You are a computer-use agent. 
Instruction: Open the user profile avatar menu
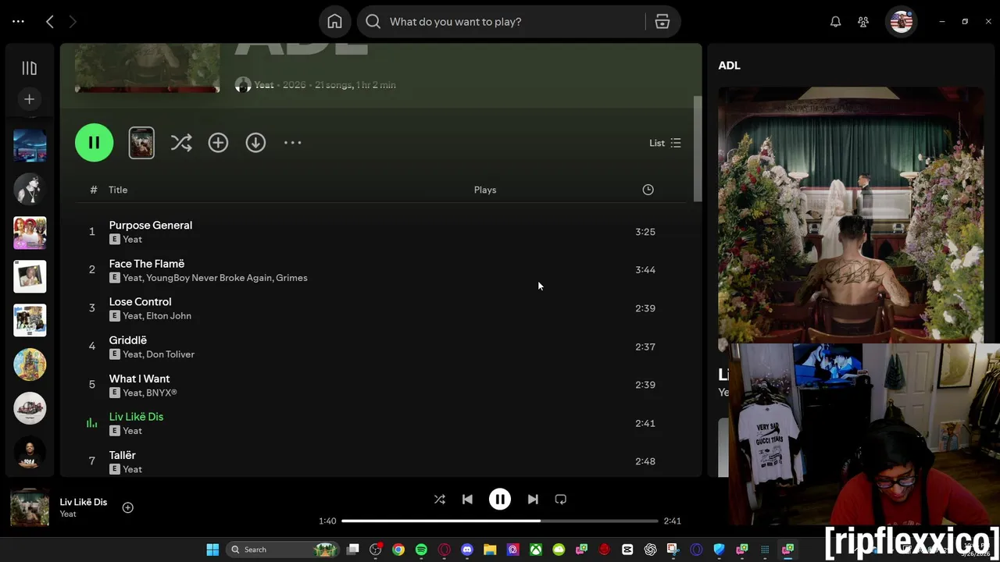click(901, 22)
